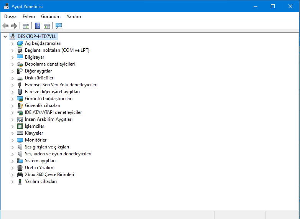Select Depolama denetleyicileri label
The image size is (300, 219).
pos(50,64)
